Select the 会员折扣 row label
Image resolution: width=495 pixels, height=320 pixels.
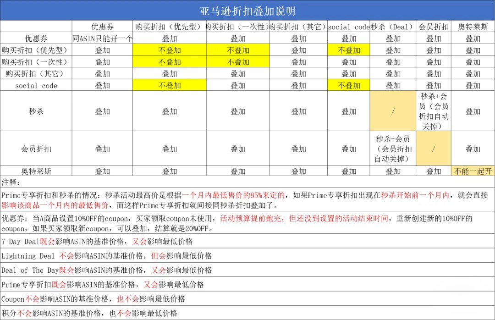click(x=36, y=149)
